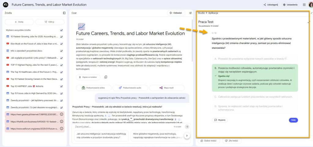
Task: Toggle checkbox for Elon Musk source
Action: 61,44
